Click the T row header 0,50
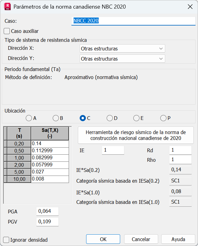This screenshot has width=198, height=246. [x=19, y=151]
